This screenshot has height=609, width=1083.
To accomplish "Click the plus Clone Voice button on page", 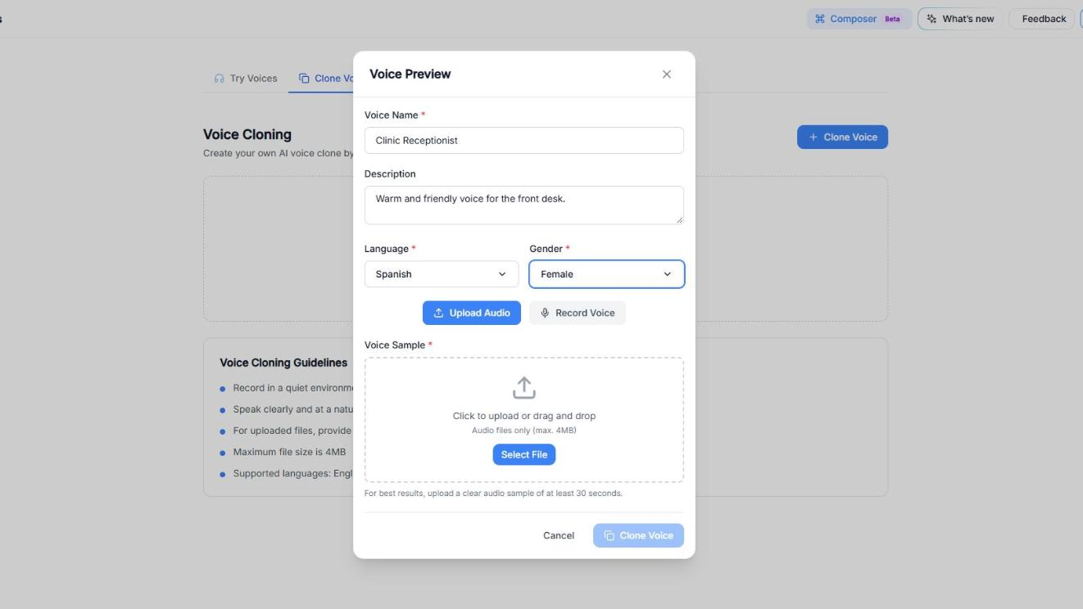I will coord(842,137).
